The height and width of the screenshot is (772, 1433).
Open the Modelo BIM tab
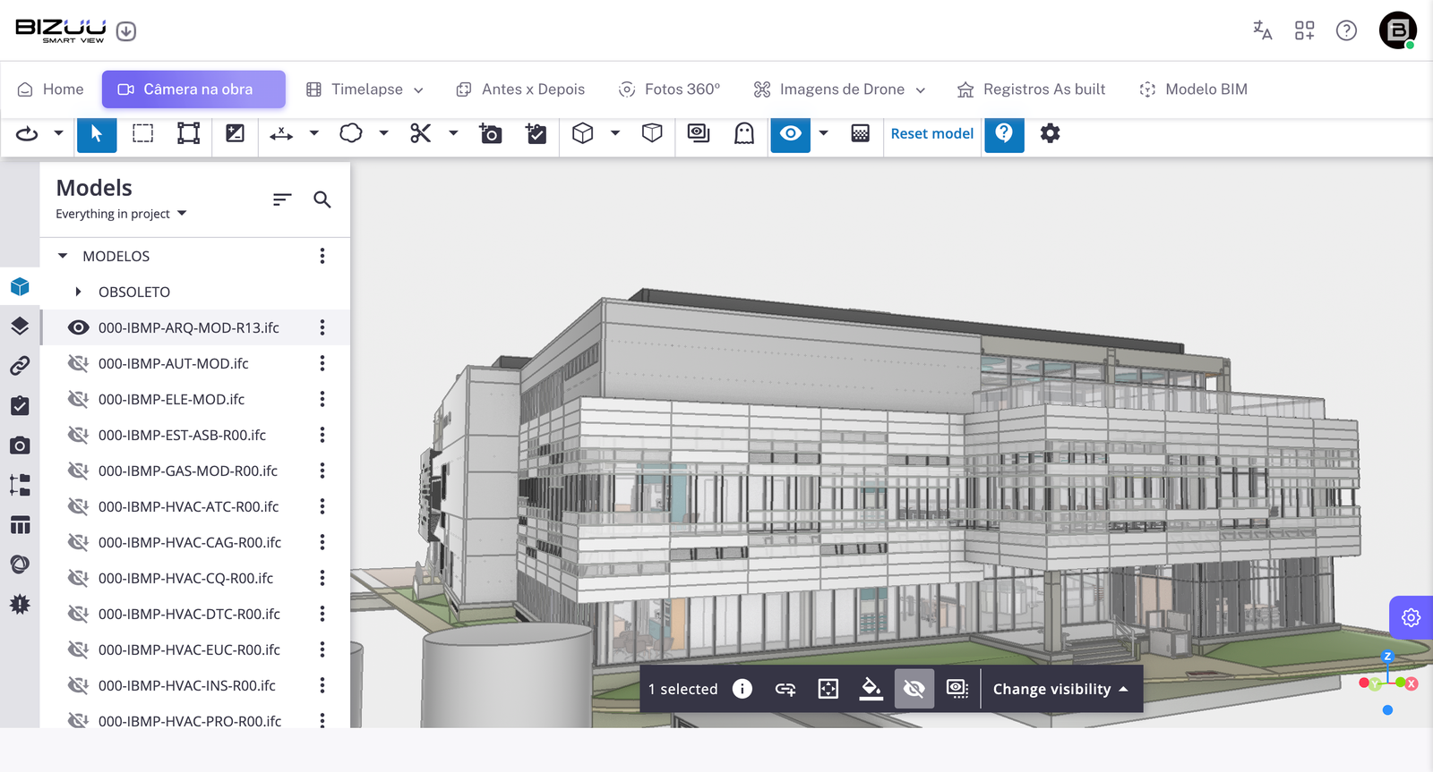pyautogui.click(x=1193, y=89)
